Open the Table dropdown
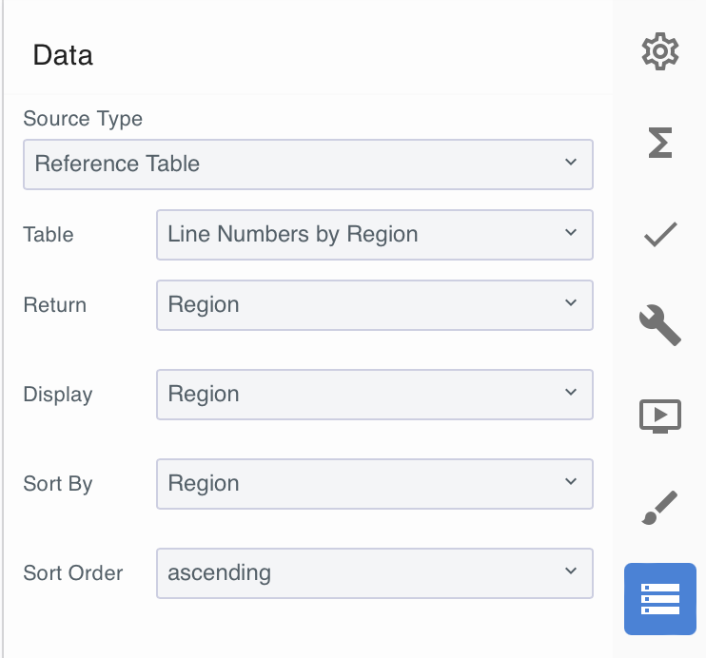Screen dimensions: 706x658 click(x=373, y=234)
